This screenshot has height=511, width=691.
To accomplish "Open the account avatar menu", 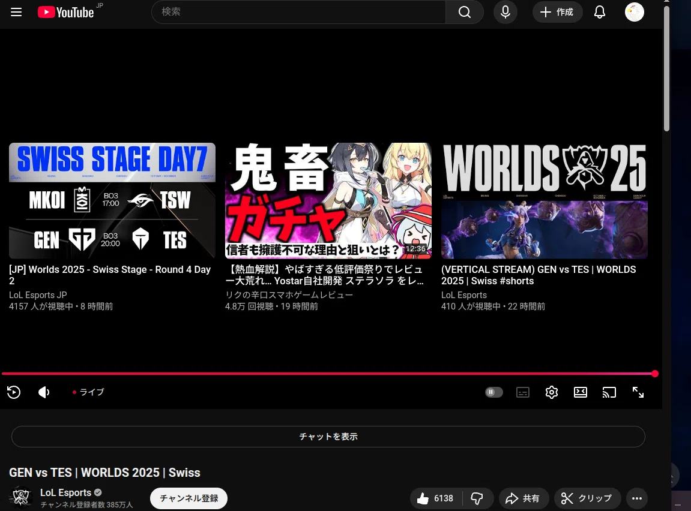I will pyautogui.click(x=635, y=12).
